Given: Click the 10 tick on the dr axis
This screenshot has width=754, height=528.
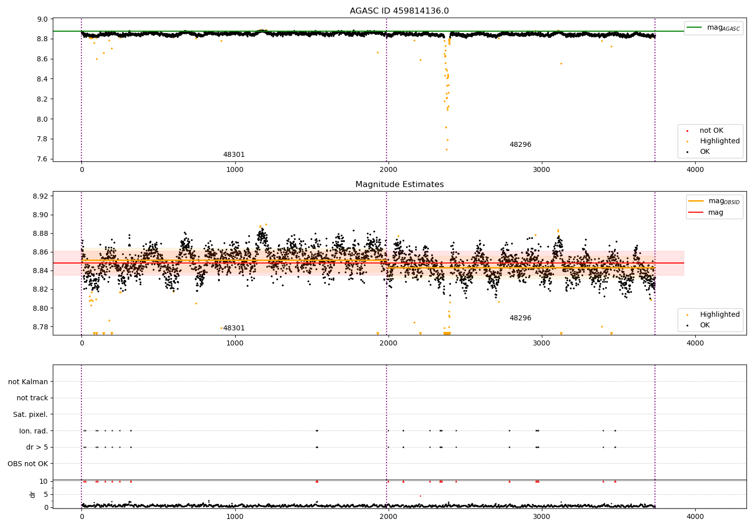Looking at the screenshot, I should (44, 481).
